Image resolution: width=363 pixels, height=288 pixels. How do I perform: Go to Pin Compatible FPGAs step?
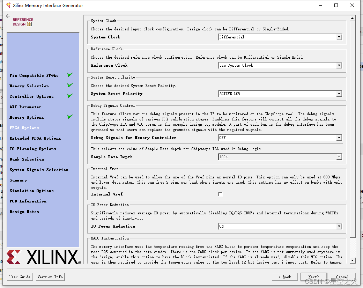[34, 75]
